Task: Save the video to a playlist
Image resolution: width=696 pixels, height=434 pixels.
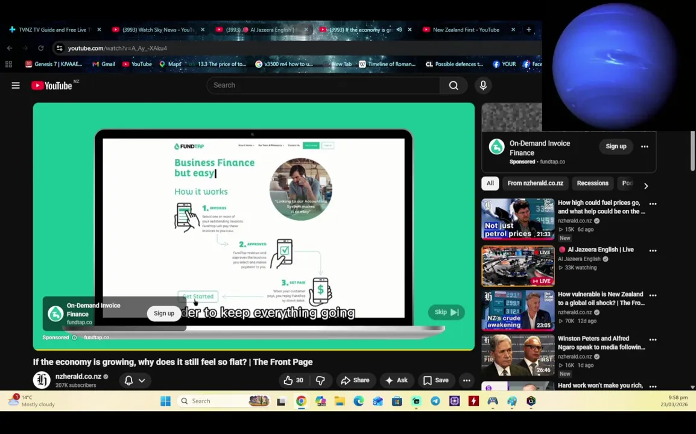Action: (x=436, y=380)
